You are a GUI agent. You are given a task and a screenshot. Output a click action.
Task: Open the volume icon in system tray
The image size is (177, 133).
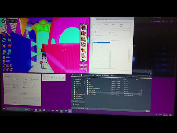(161, 115)
